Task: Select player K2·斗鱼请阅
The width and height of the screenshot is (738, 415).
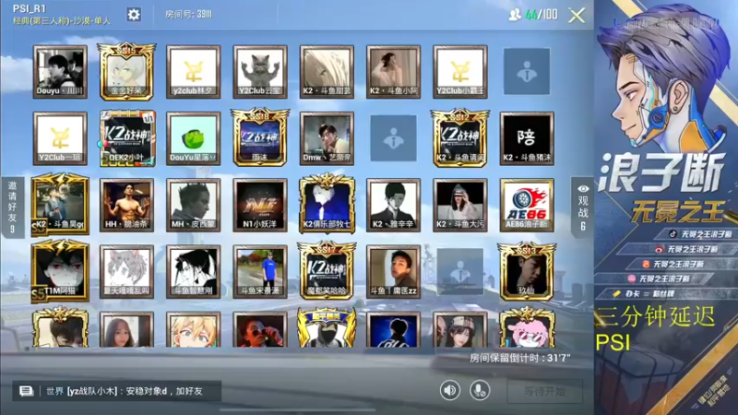Action: pos(459,137)
